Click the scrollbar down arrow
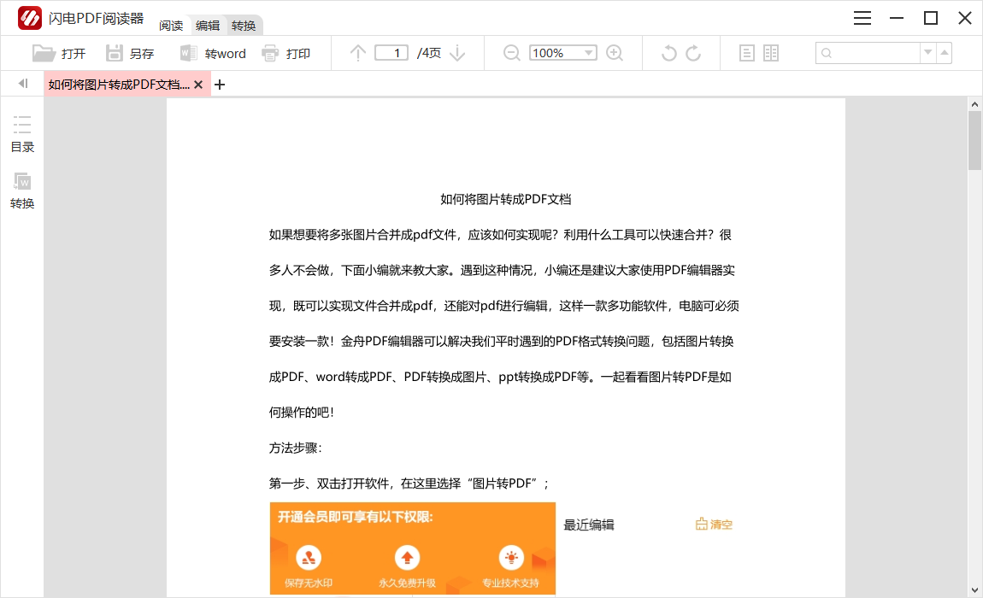This screenshot has width=983, height=598. click(974, 589)
